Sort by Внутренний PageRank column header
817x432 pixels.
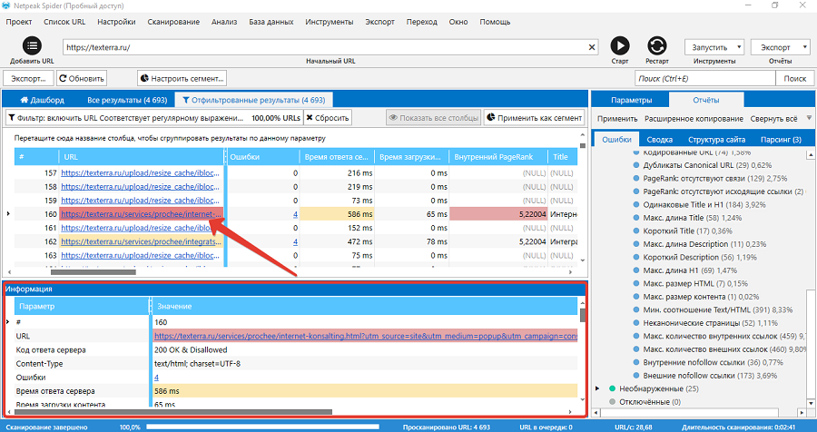pos(498,156)
